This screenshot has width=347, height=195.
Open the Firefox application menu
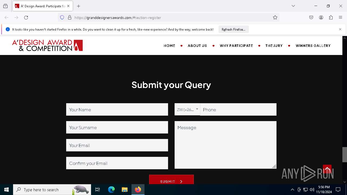[x=340, y=18]
